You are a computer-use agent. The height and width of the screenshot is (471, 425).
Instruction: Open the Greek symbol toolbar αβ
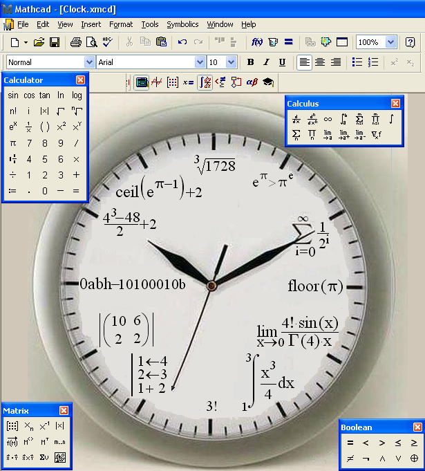(252, 82)
